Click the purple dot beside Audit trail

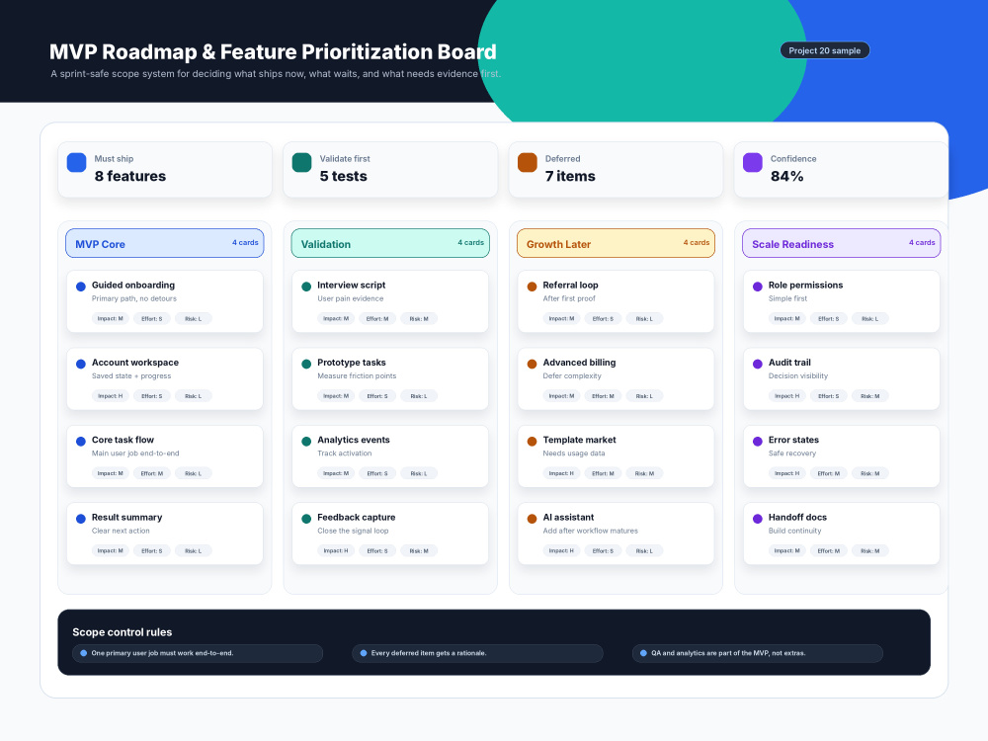point(758,365)
